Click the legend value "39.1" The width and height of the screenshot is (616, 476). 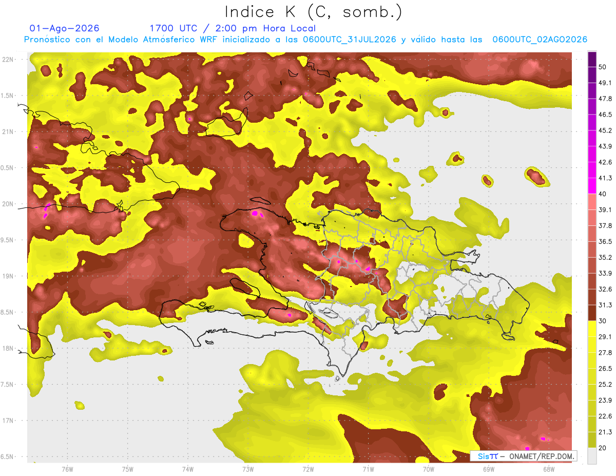click(x=605, y=210)
